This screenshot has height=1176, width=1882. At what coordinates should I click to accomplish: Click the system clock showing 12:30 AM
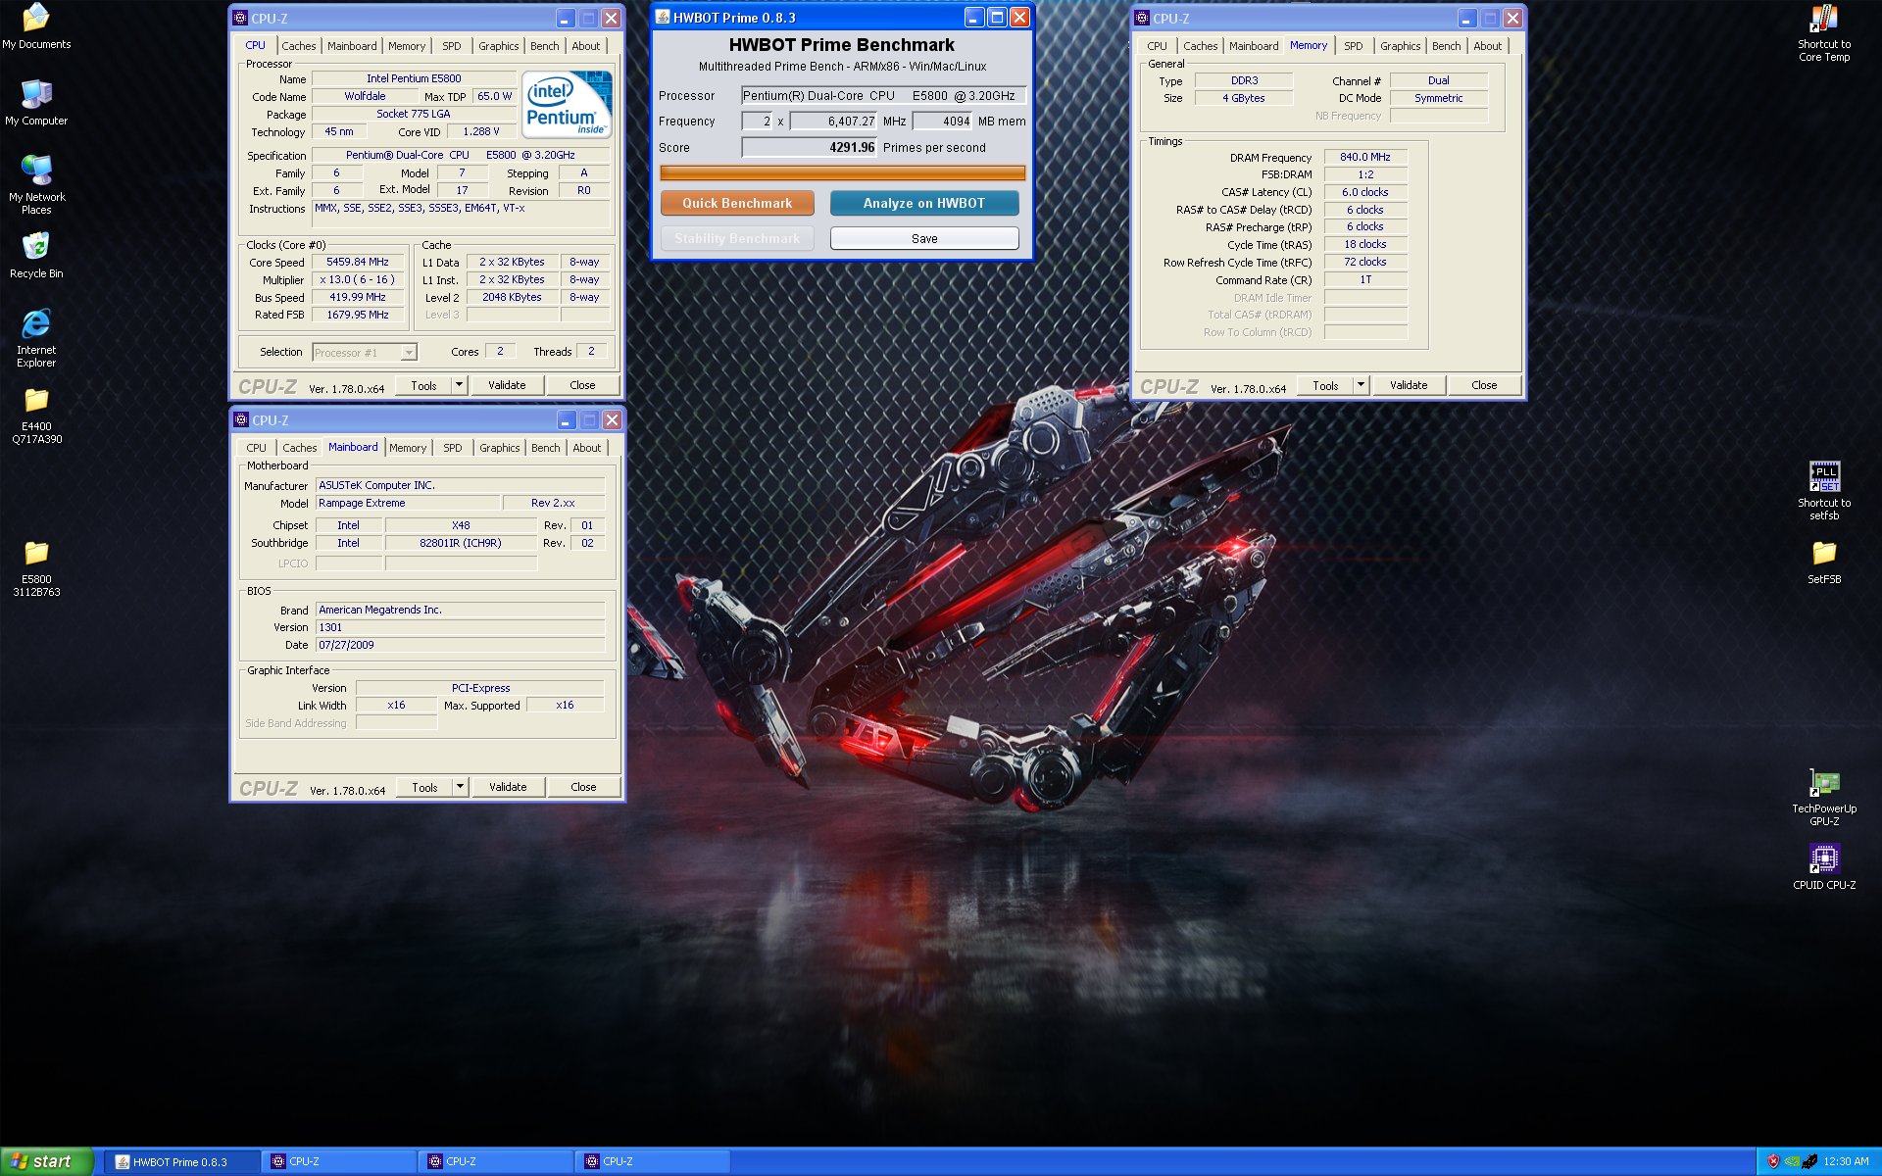1846,1161
